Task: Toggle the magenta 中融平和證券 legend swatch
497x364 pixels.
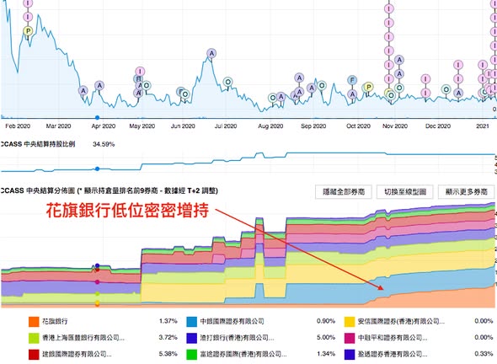Action: click(x=350, y=338)
